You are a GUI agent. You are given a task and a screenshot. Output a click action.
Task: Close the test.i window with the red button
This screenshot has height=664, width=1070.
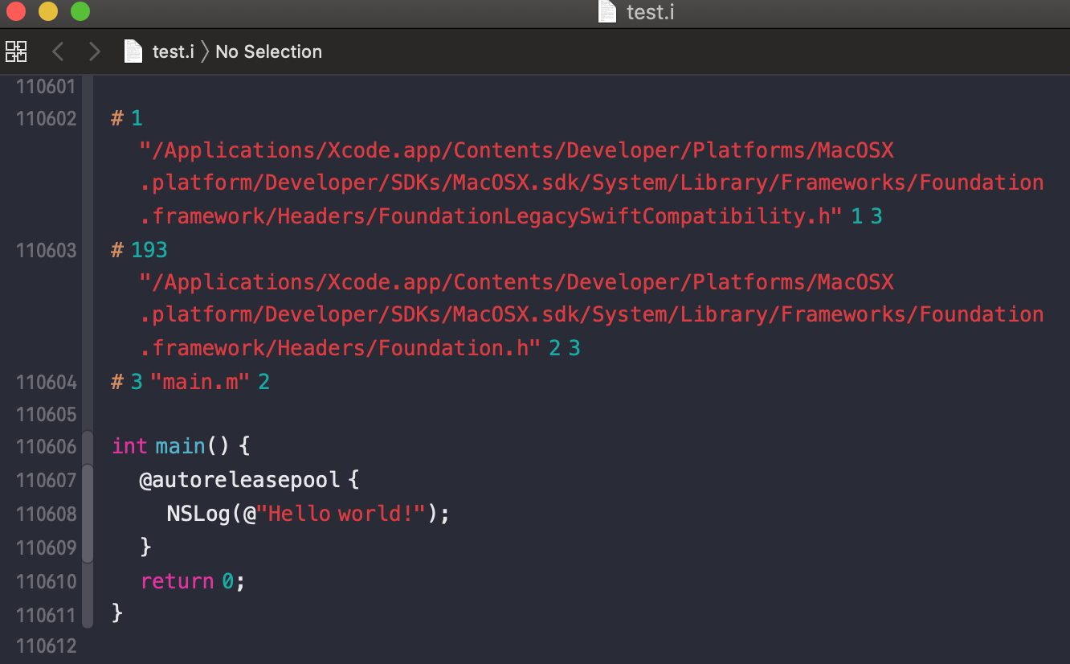(x=16, y=12)
